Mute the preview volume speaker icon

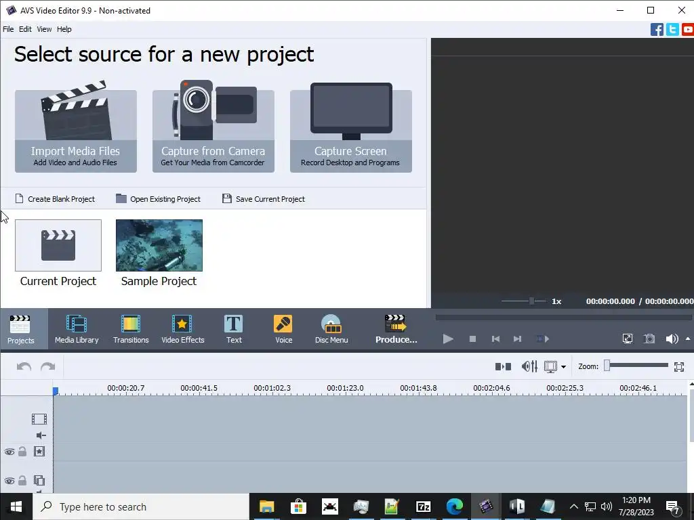pyautogui.click(x=672, y=339)
